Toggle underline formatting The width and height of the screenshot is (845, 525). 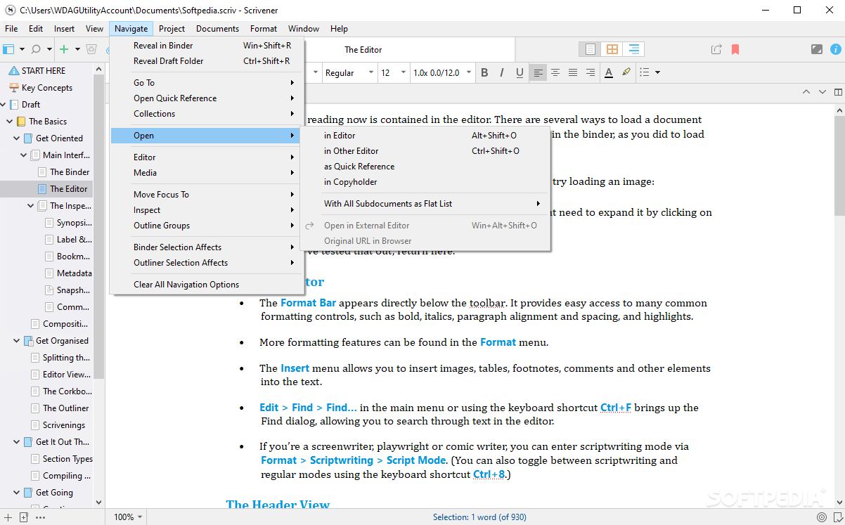tap(520, 72)
